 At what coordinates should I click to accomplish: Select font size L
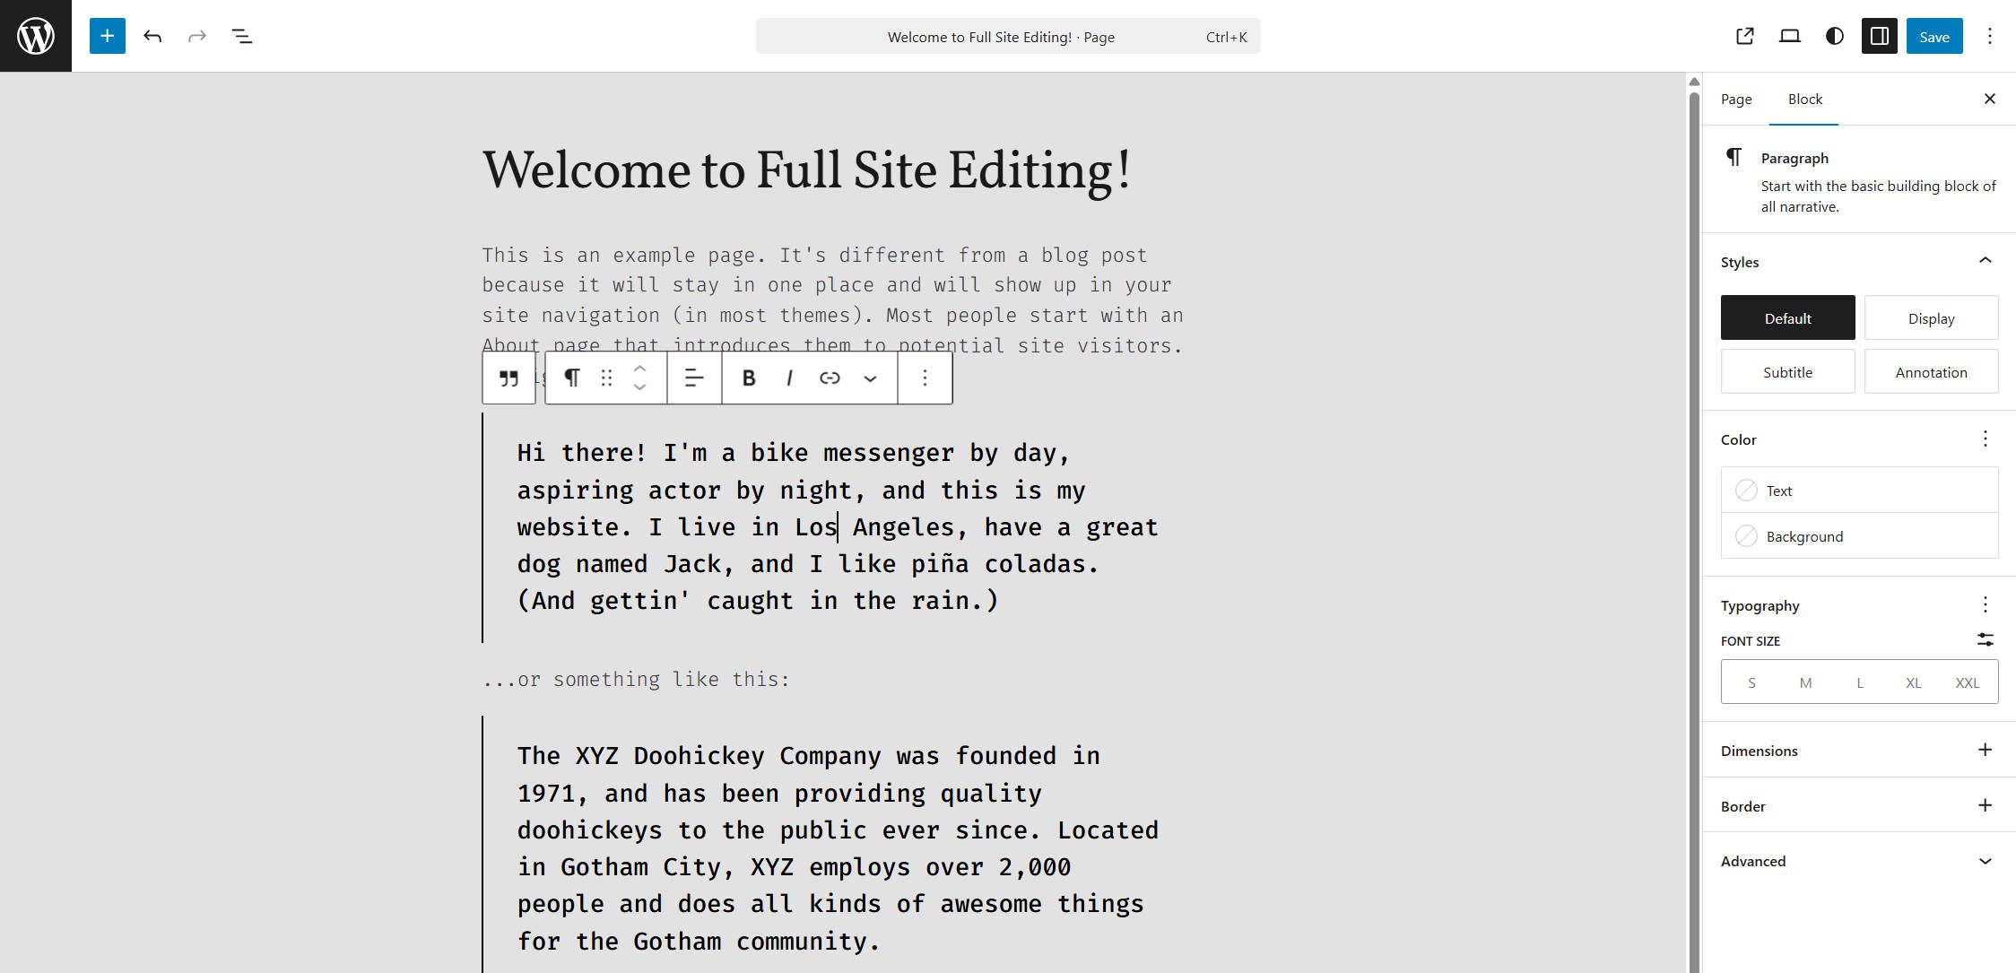click(1859, 682)
